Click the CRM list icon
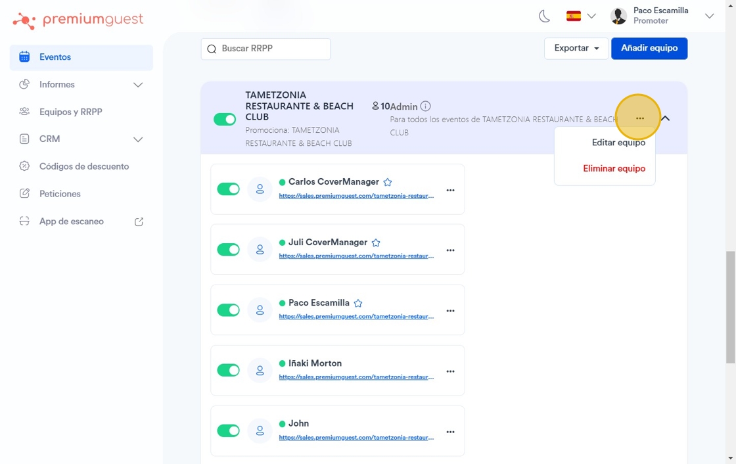Viewport: 736px width, 464px height. point(24,139)
